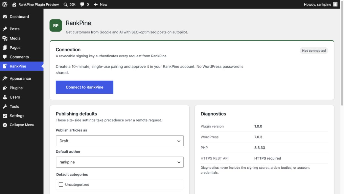Click the WordPress version value 7.0.3
The height and width of the screenshot is (194, 344).
coord(258,137)
